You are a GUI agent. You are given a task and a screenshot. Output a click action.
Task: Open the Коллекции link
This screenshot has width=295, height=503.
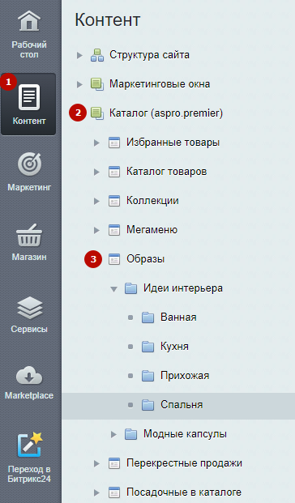pyautogui.click(x=152, y=201)
